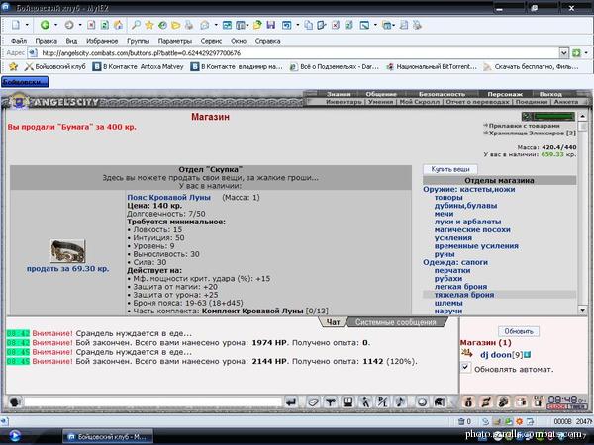
Task: Click продать за 69.30 кр. link
Action: pyautogui.click(x=67, y=269)
